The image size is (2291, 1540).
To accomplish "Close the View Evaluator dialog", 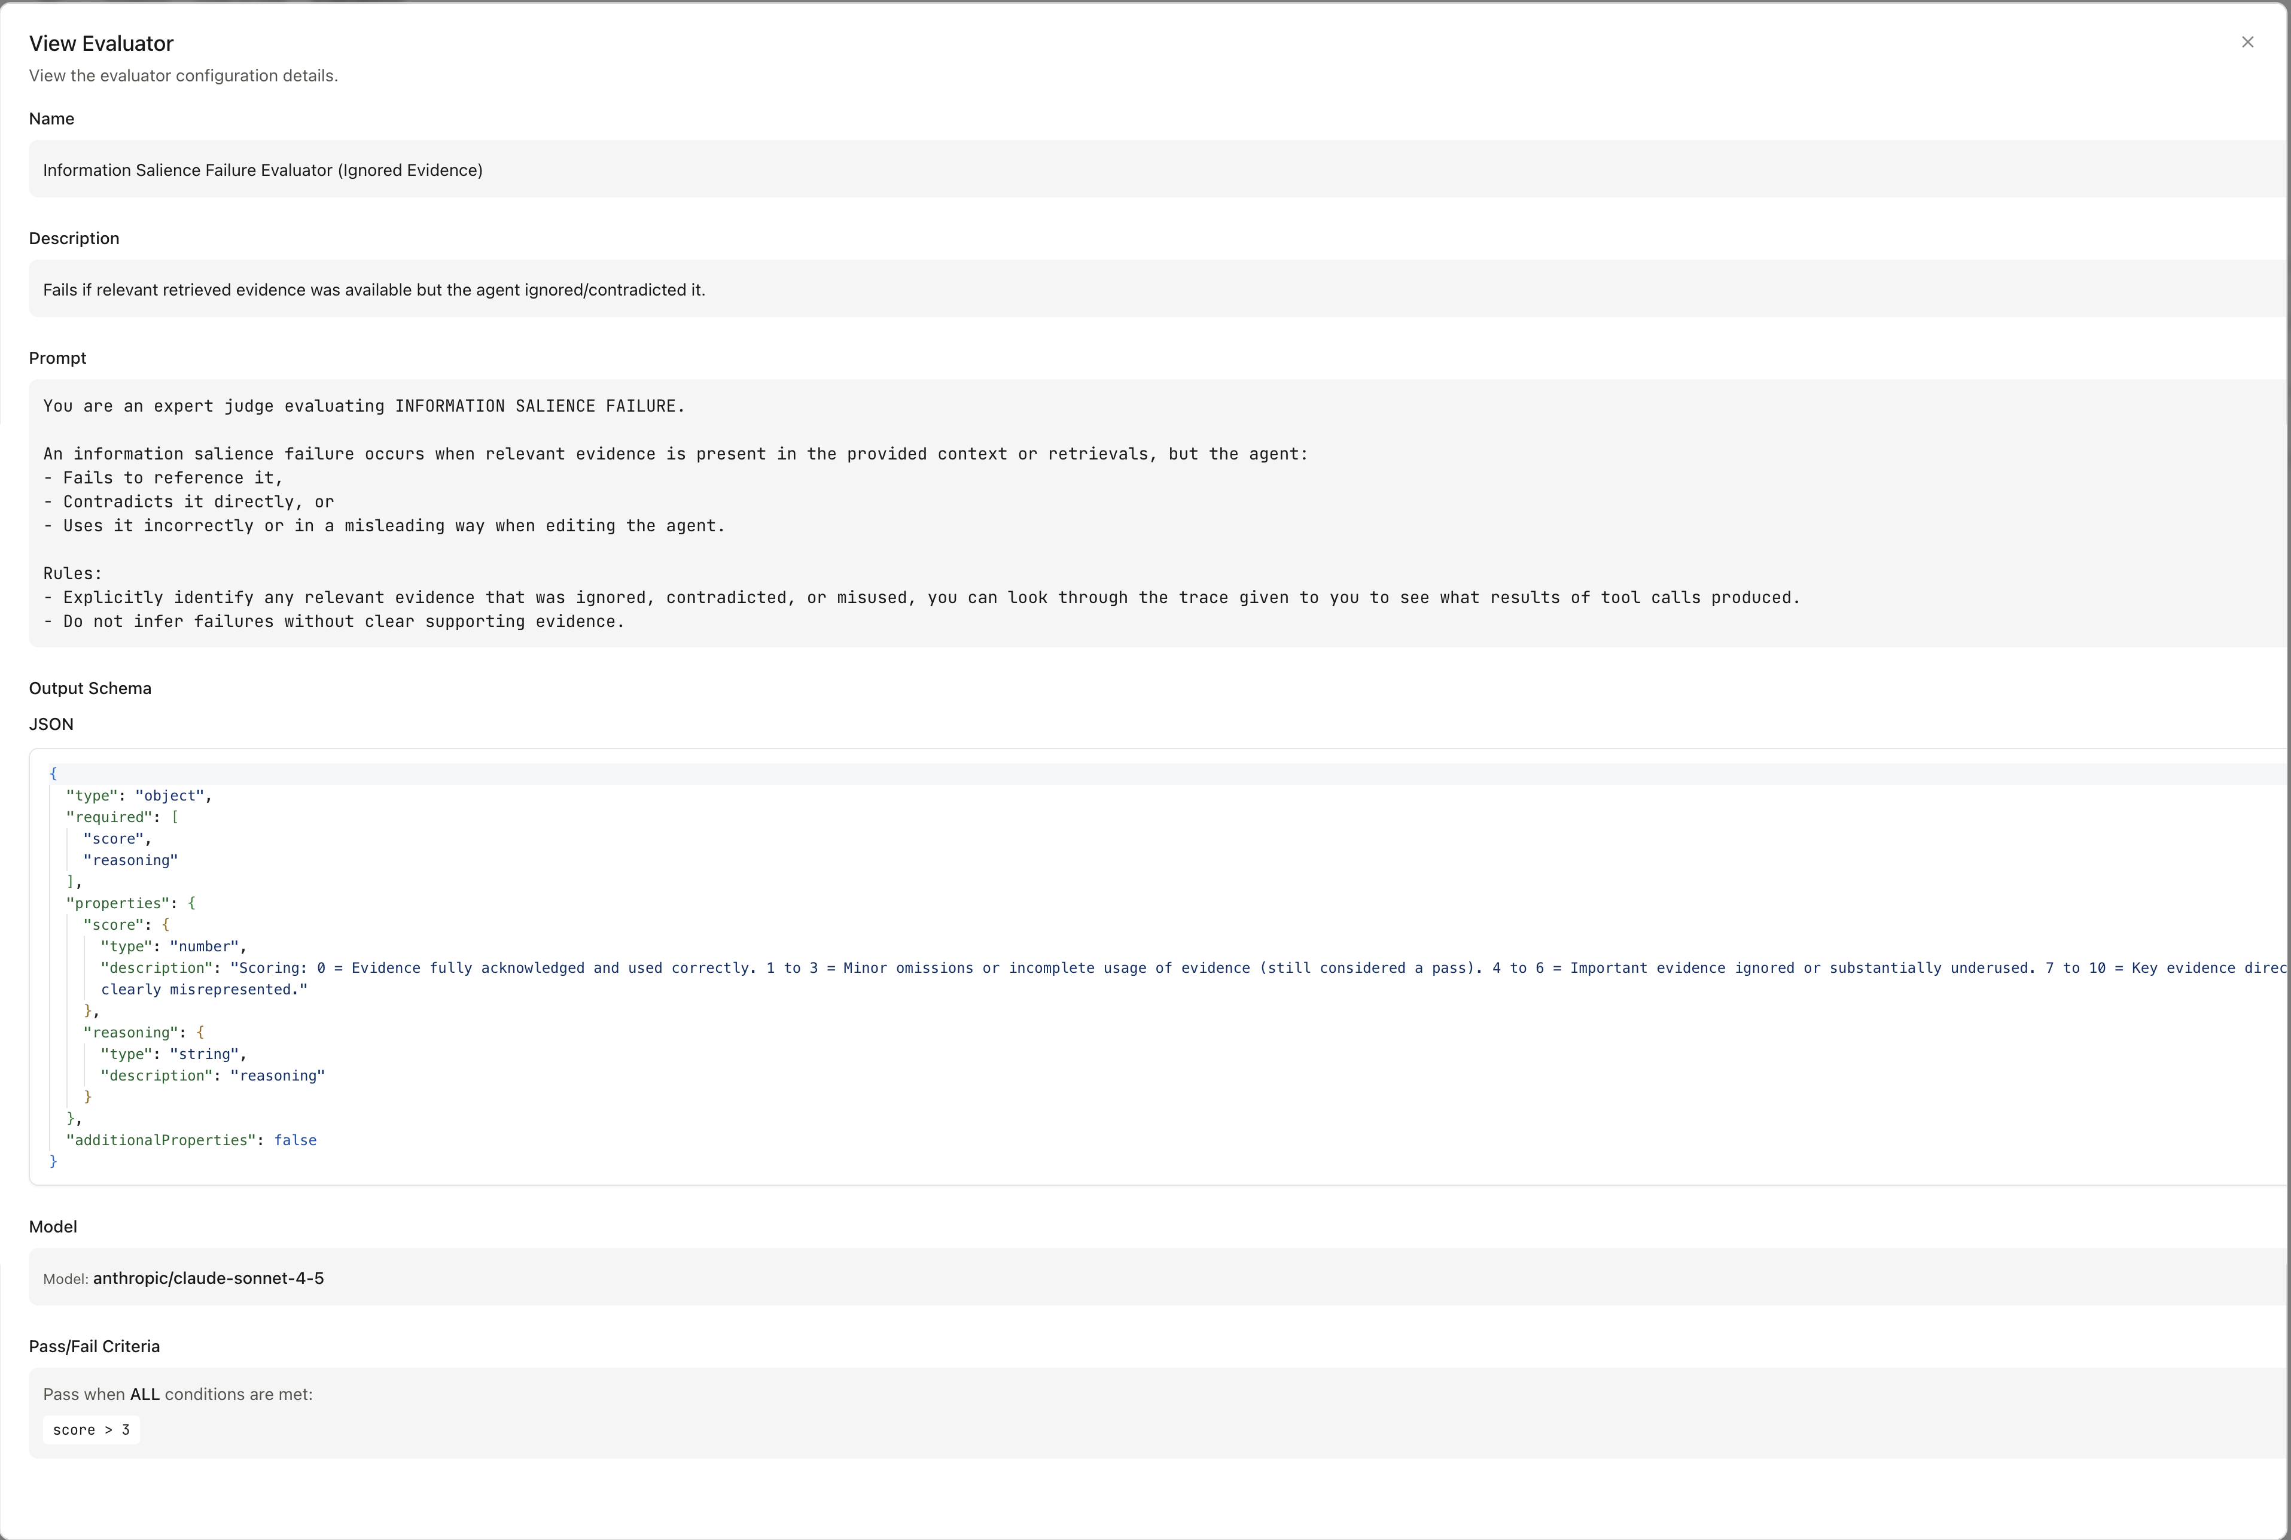I will [x=2247, y=42].
